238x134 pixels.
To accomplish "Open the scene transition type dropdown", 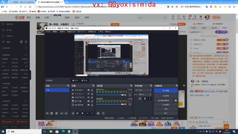I will click(x=143, y=90).
